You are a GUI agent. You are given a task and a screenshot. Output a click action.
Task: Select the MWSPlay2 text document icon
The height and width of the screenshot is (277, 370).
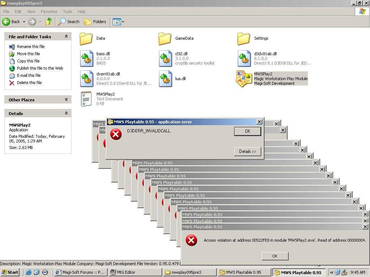[86, 99]
